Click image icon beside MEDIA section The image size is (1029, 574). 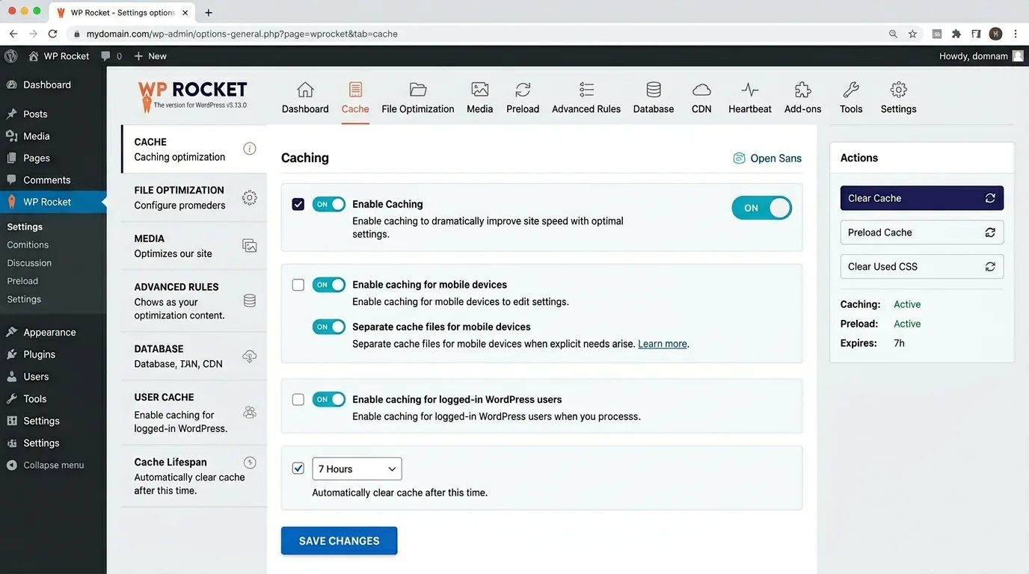250,246
